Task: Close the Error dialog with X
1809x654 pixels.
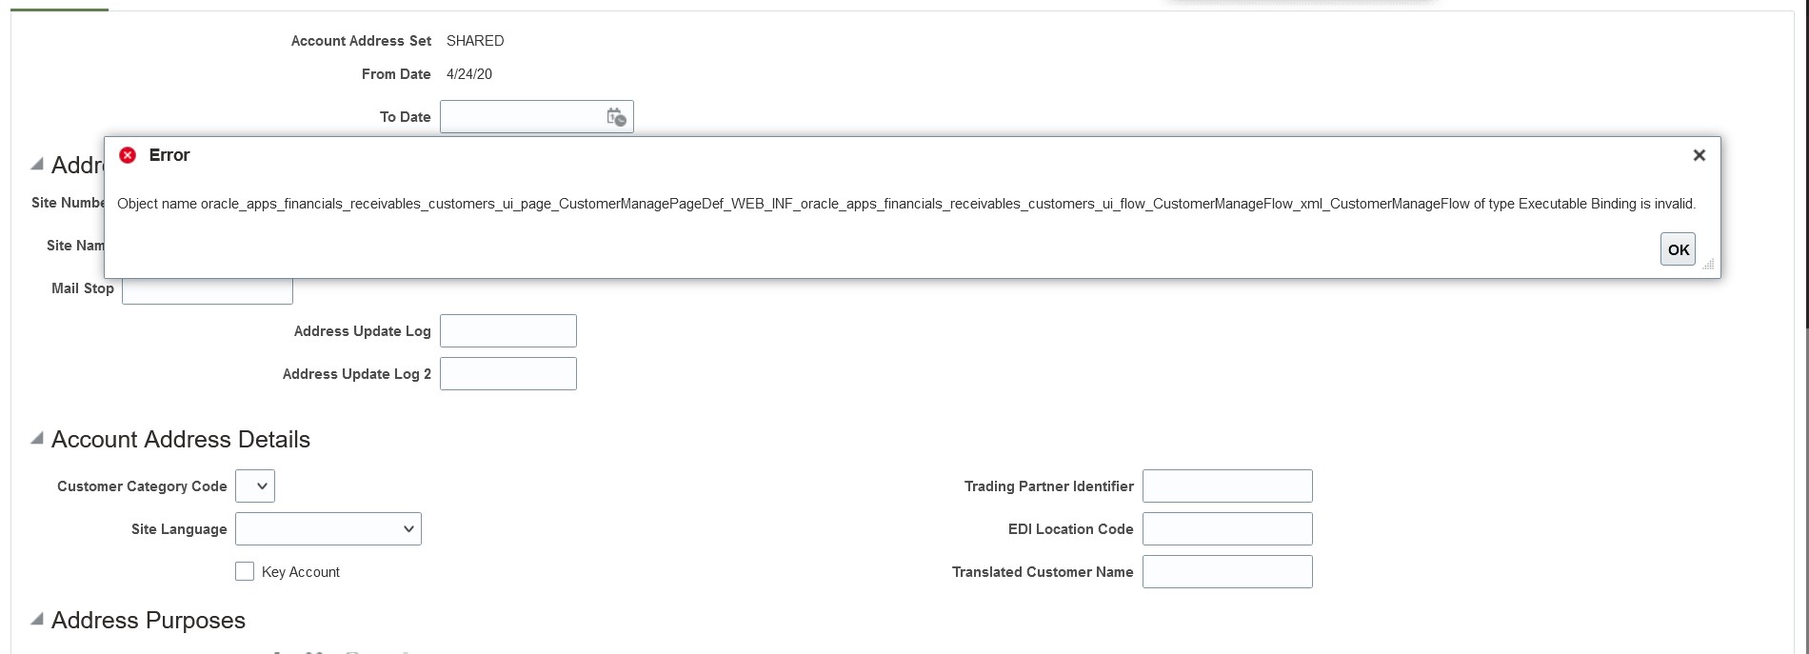Action: click(x=1699, y=155)
